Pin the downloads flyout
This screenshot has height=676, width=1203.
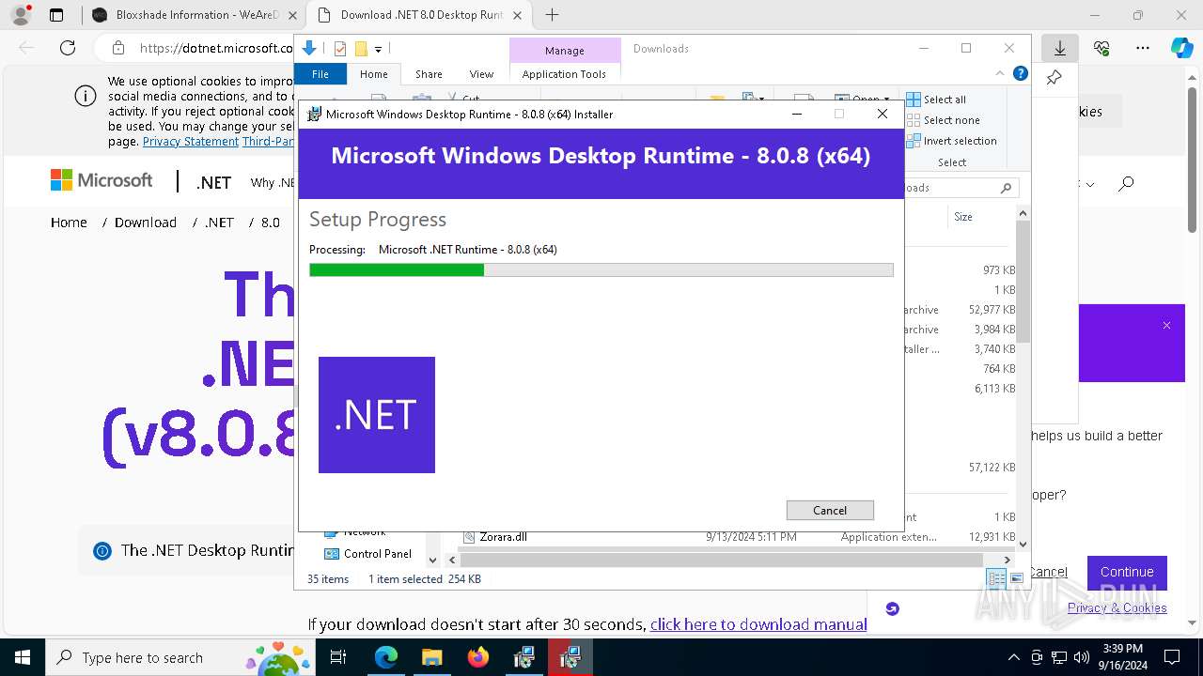click(1055, 78)
